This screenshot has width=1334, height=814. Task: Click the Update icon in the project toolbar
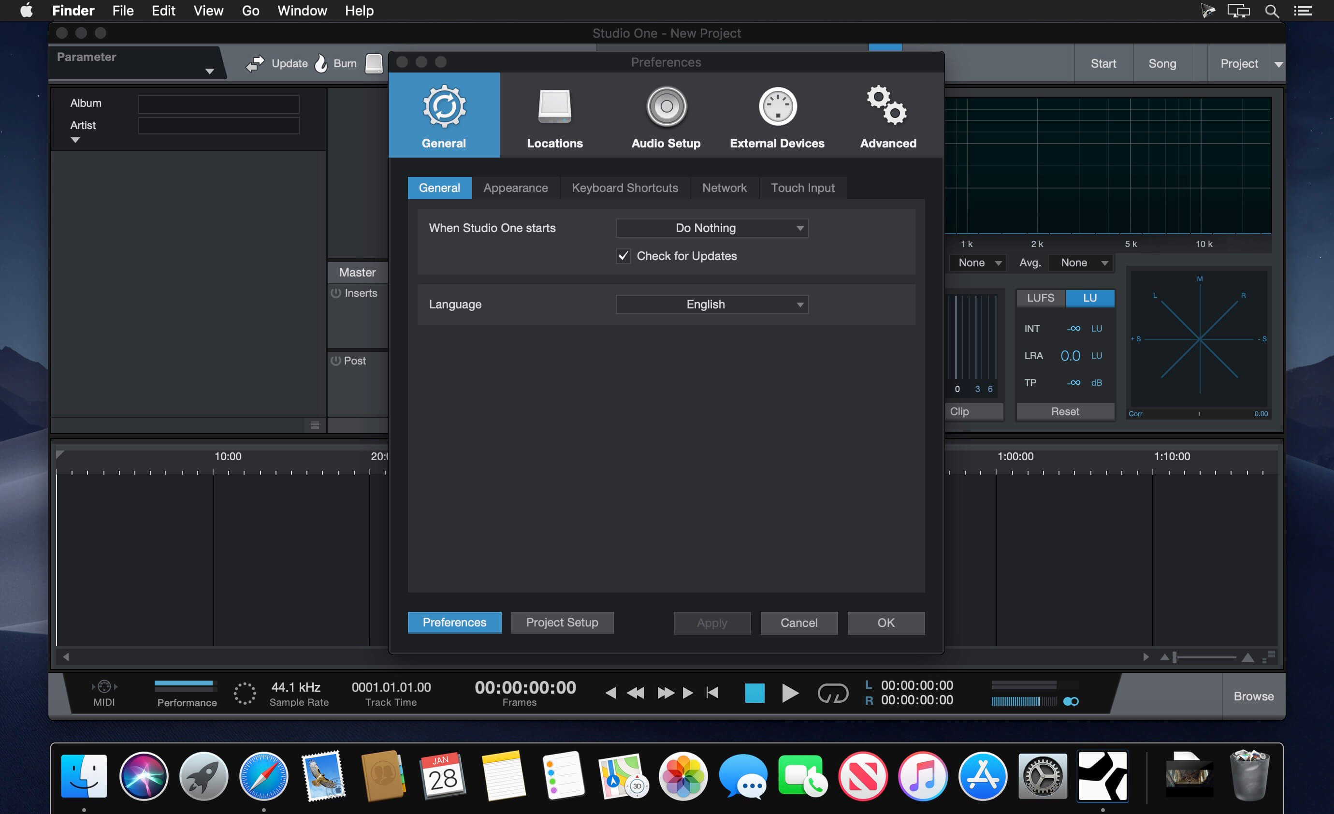(x=255, y=63)
